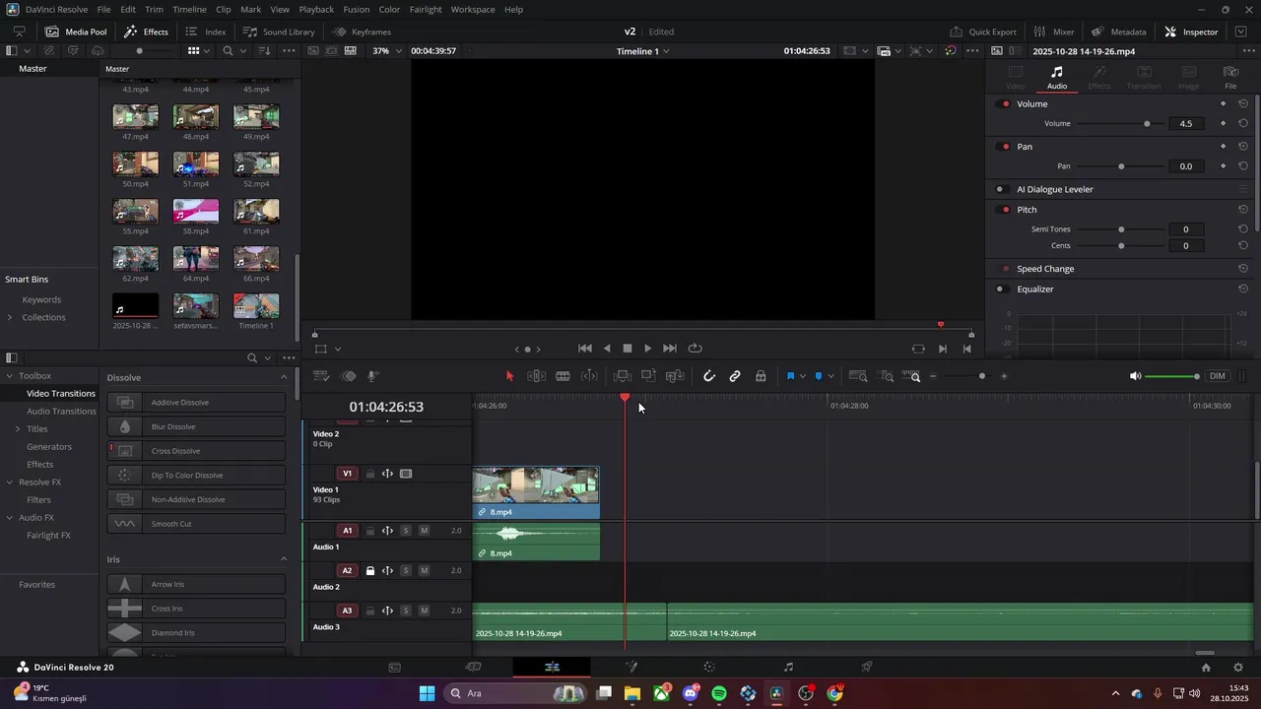Collapse the Dissolve transitions group
This screenshot has height=709, width=1261.
click(x=284, y=377)
